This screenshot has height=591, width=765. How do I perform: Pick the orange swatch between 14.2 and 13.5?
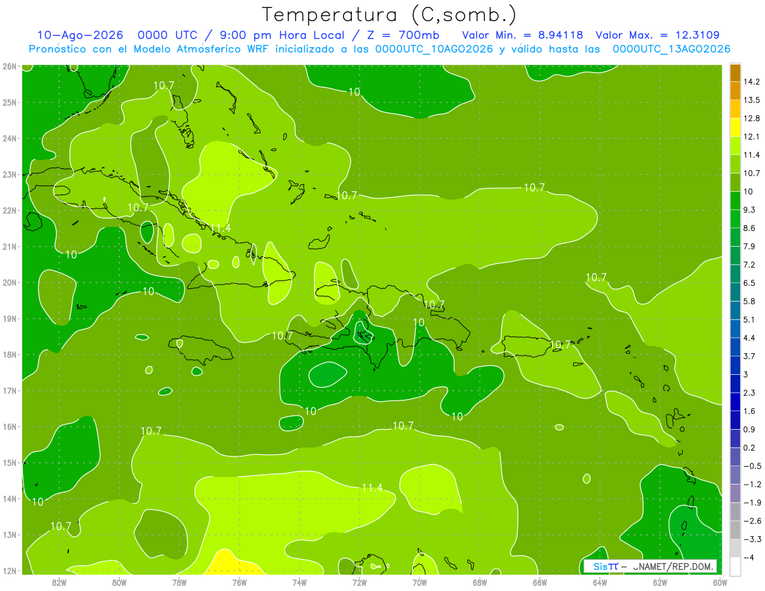coord(735,91)
